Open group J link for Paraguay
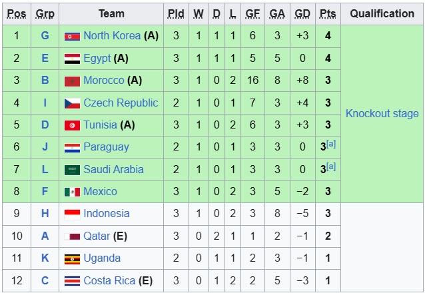425x293 pixels. [x=45, y=147]
